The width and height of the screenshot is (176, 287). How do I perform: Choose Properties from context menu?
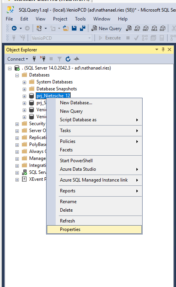click(x=94, y=229)
